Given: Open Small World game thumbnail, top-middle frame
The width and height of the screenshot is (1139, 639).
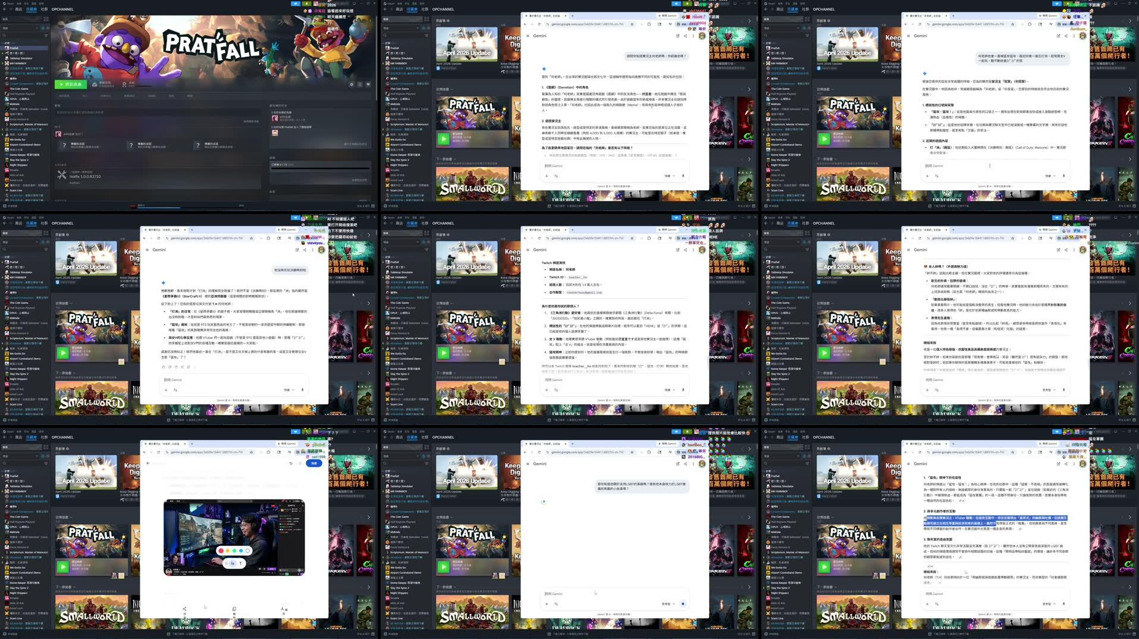Looking at the screenshot, I should click(472, 184).
